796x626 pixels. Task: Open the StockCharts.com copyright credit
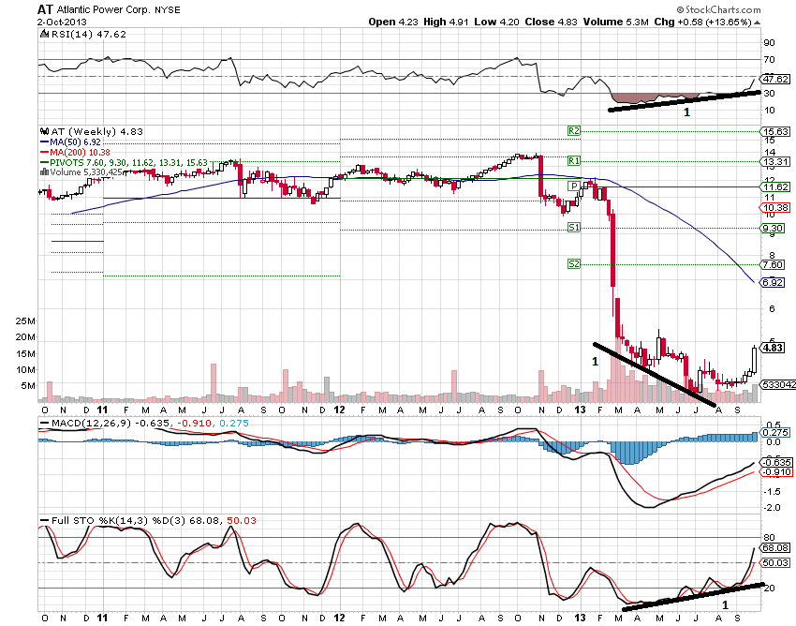(x=718, y=9)
